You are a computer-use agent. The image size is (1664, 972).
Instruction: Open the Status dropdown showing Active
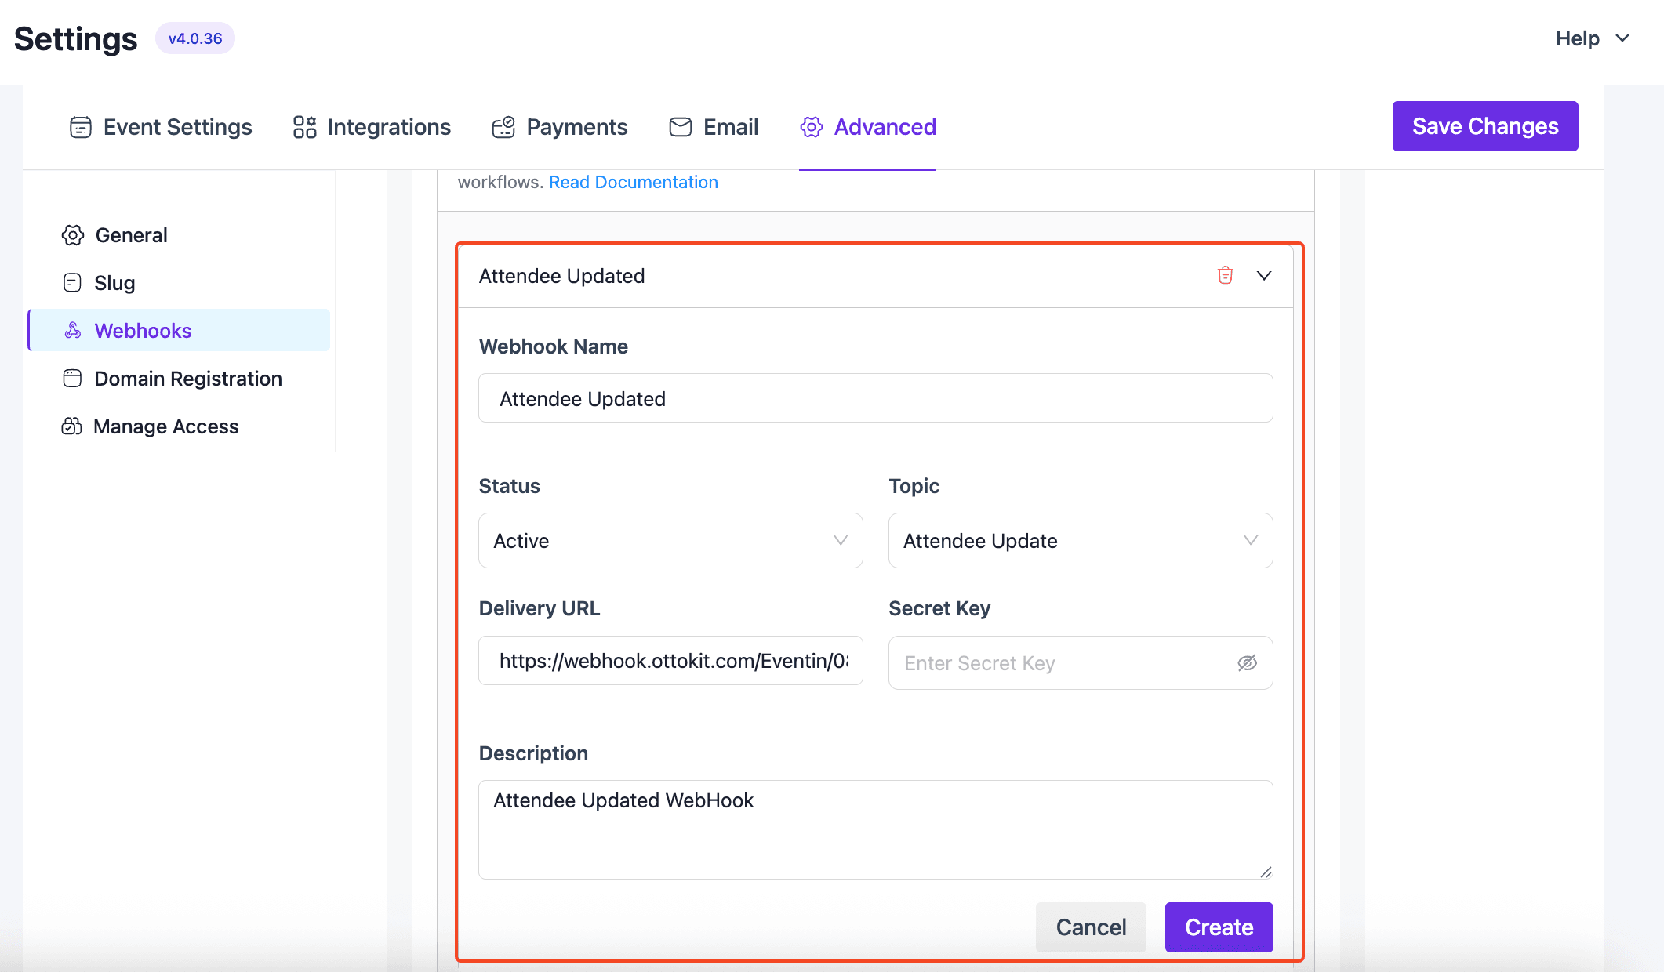(x=670, y=541)
